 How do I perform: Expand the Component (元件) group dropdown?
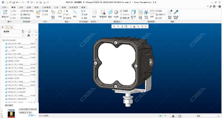(x=46, y=22)
